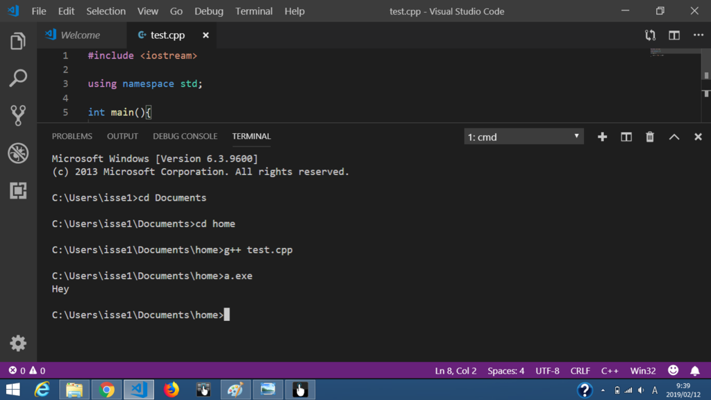This screenshot has width=711, height=400.
Task: Open the Help menu
Action: coord(294,11)
